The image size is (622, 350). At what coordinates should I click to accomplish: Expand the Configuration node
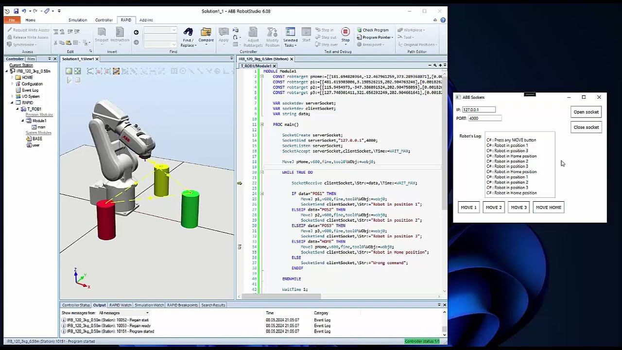(12, 84)
